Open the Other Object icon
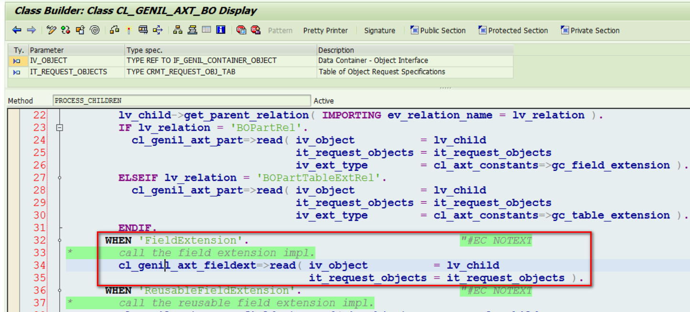Image resolution: width=690 pixels, height=312 pixels. pyautogui.click(x=80, y=31)
